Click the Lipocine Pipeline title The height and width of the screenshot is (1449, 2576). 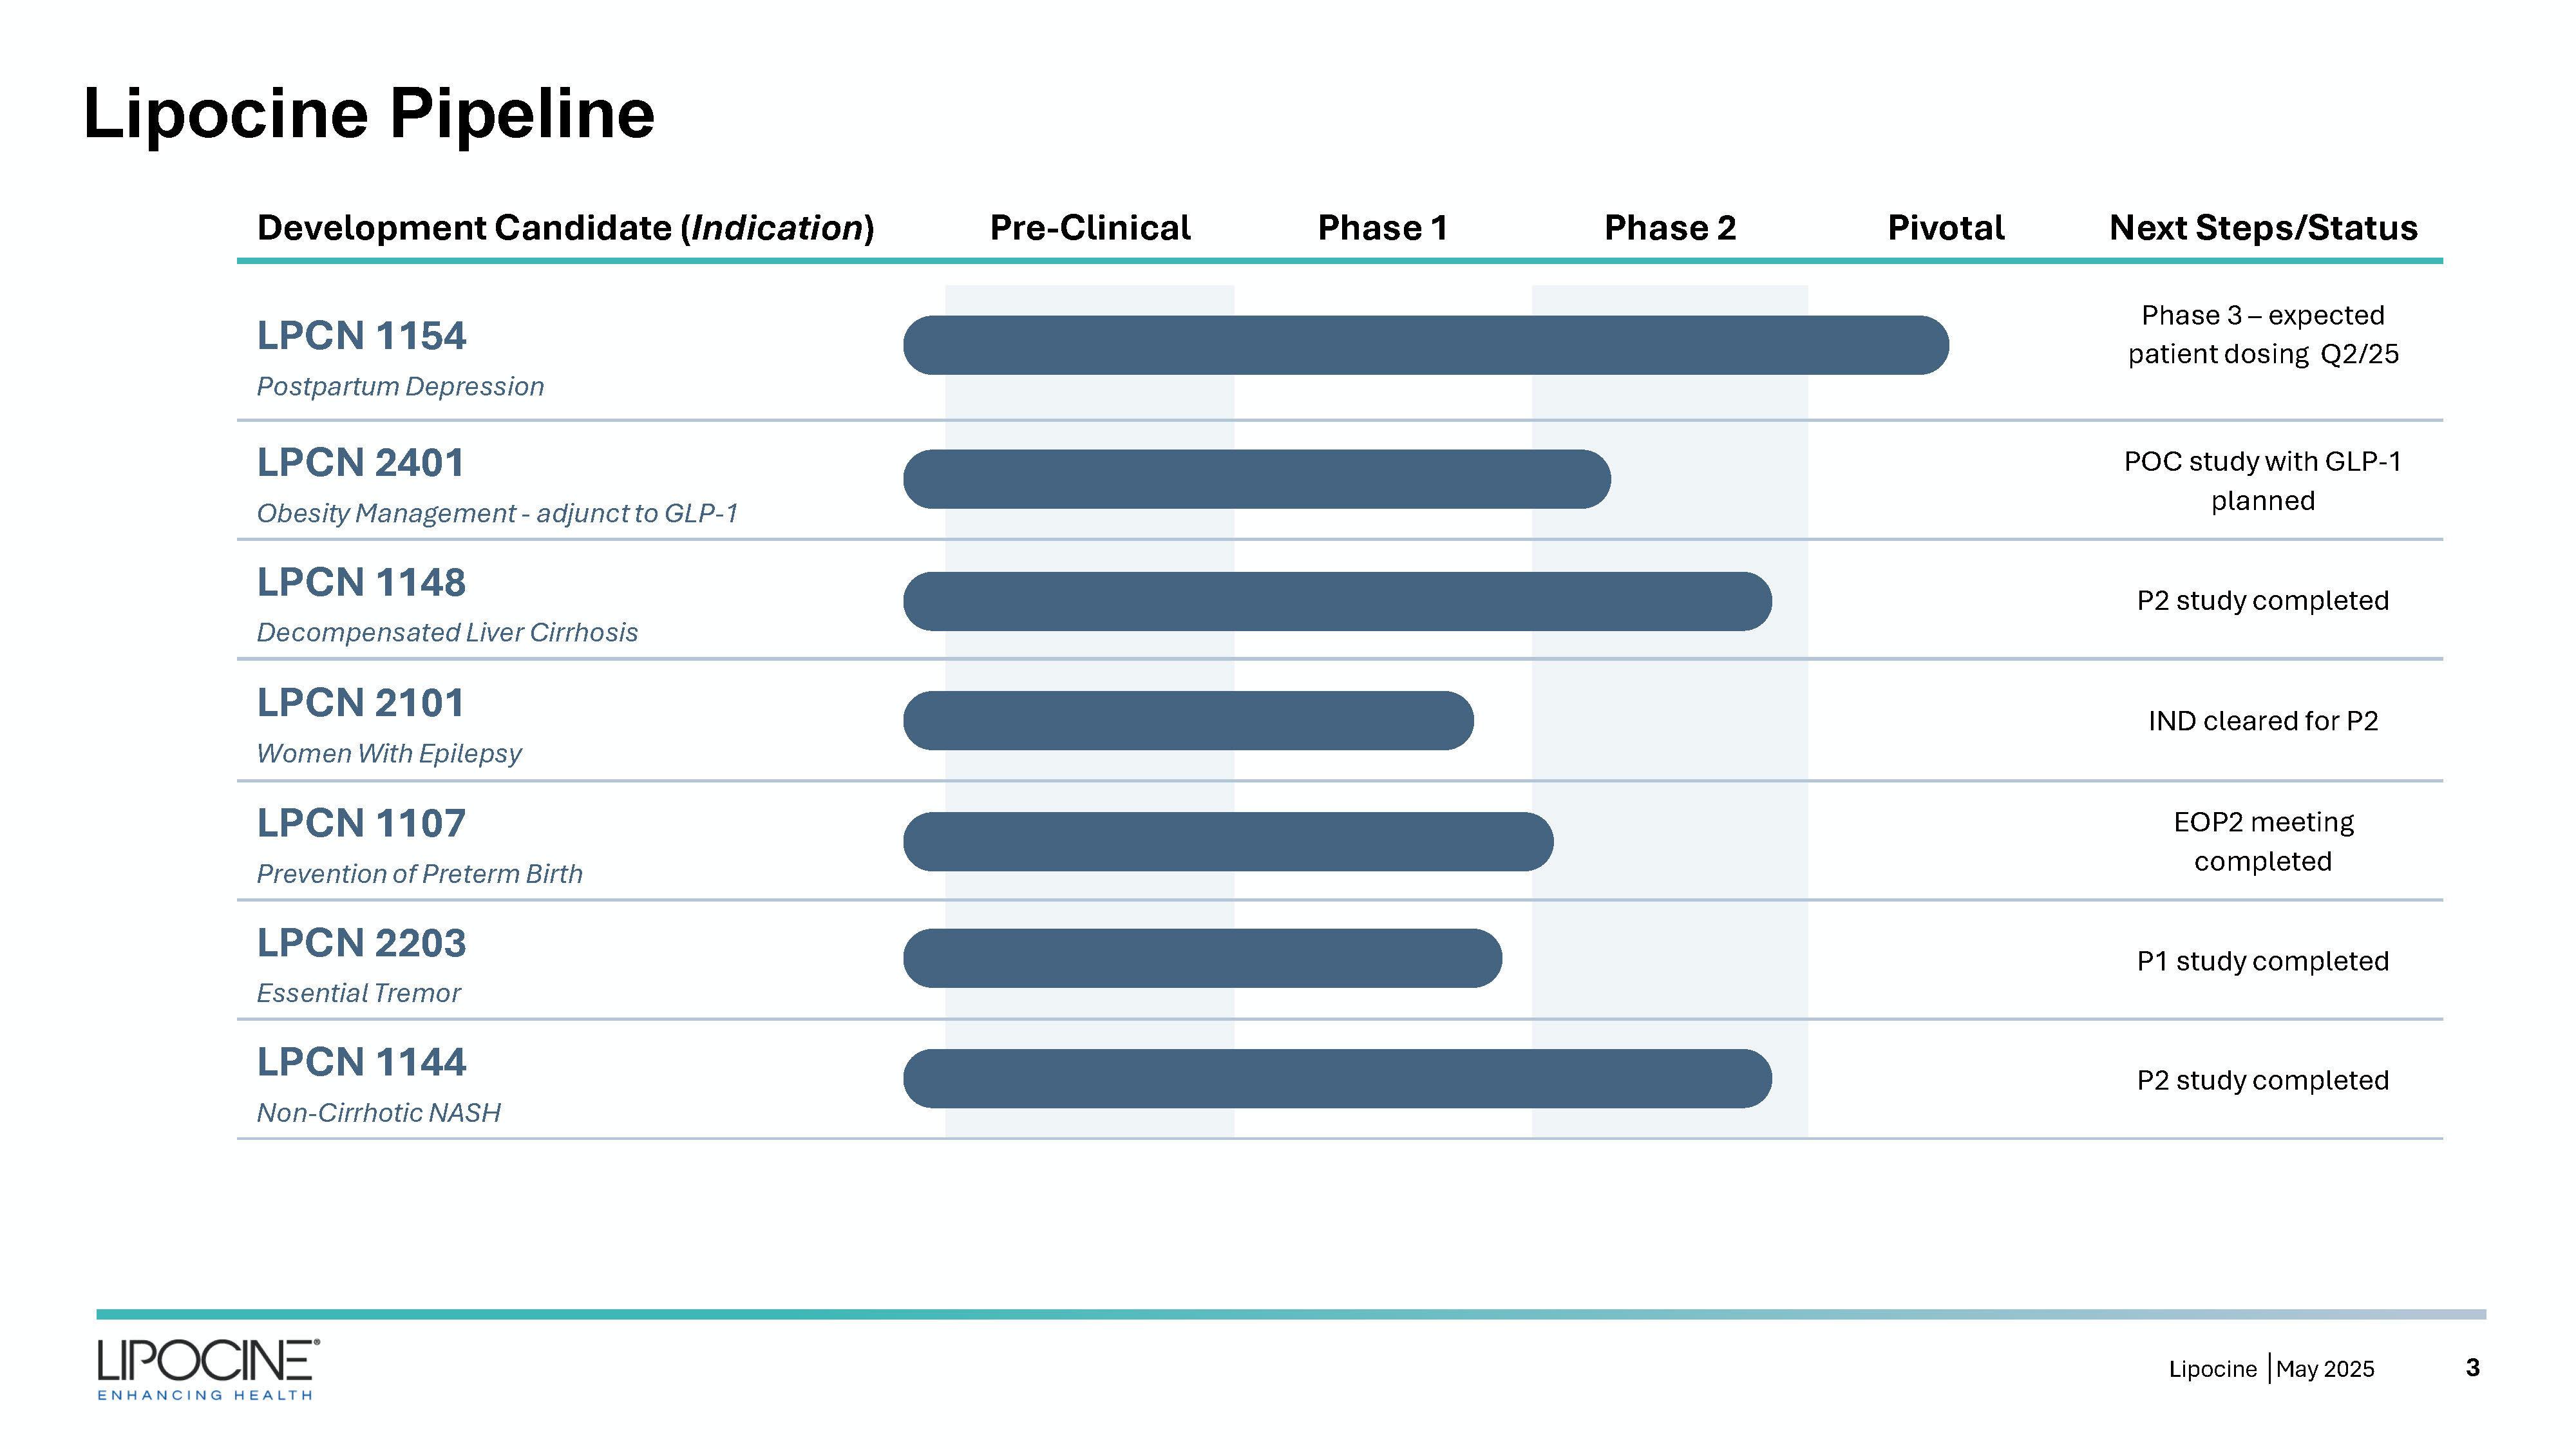click(368, 113)
